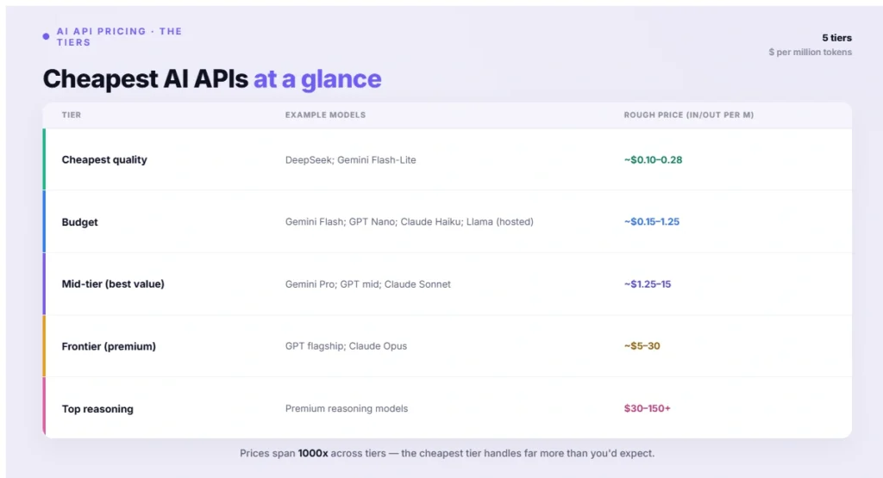Click the '$30–150+' price
Viewport: 883px width, 478px height.
(647, 408)
